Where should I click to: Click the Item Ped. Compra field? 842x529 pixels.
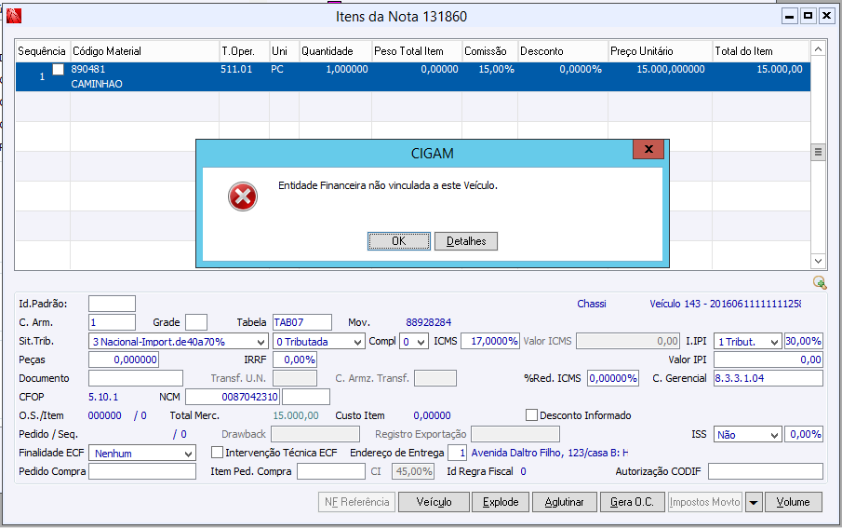[x=331, y=471]
